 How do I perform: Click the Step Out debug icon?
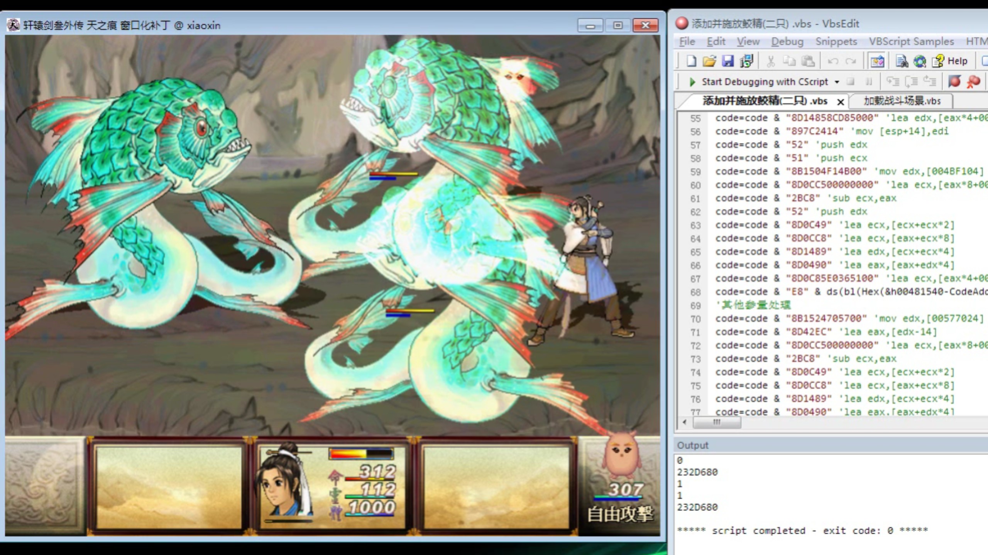tap(930, 81)
